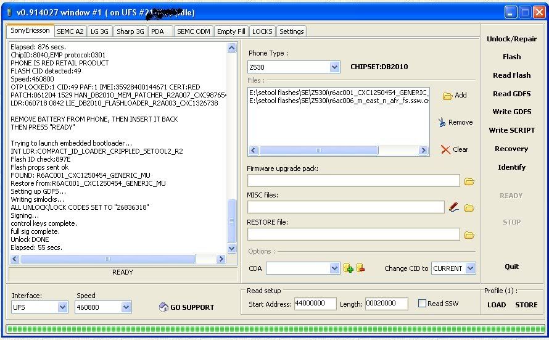Open the Phone Type Z530 dropdown
This screenshot has height=340, width=549.
(x=334, y=67)
